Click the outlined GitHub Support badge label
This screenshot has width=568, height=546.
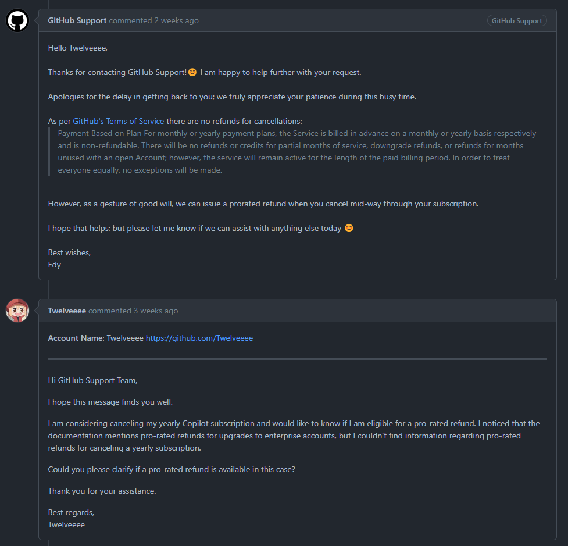[x=517, y=20]
